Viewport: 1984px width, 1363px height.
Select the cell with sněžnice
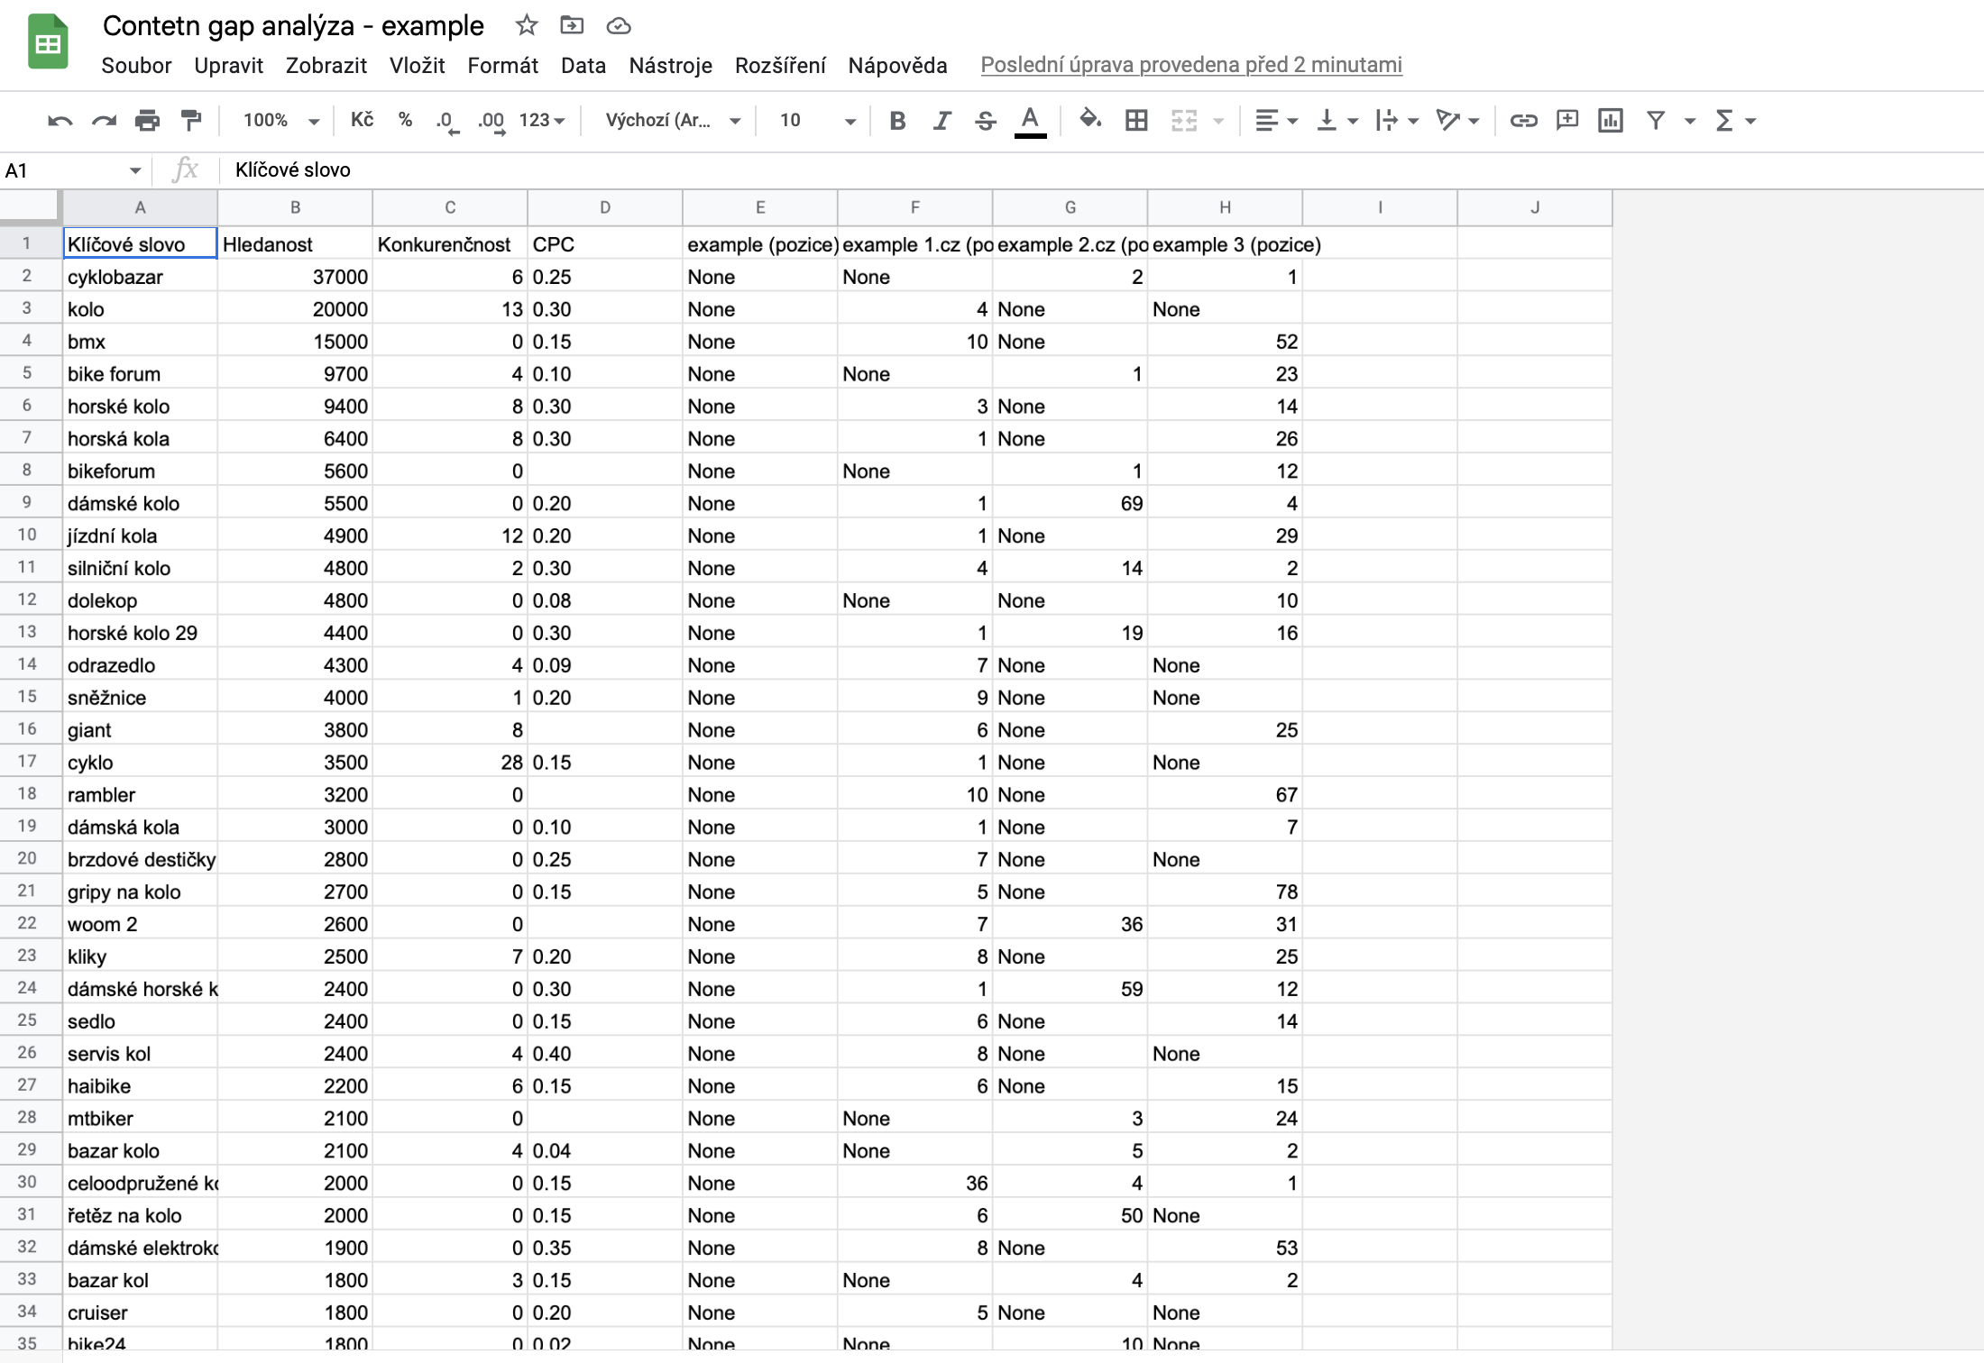coord(140,698)
